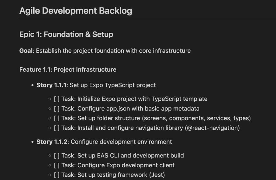Click the hollow bullet beside Initialize Expo task
The image size is (276, 180).
(x=50, y=99)
